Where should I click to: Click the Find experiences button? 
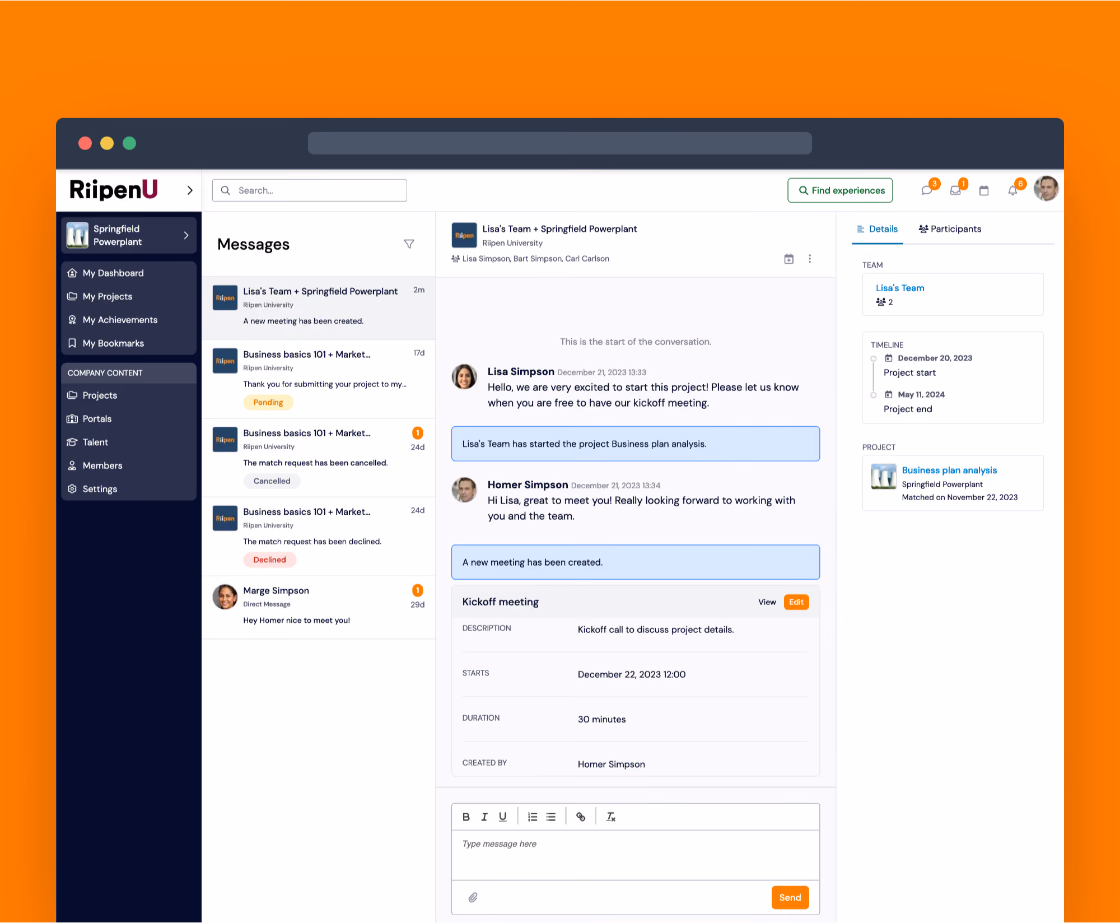840,190
